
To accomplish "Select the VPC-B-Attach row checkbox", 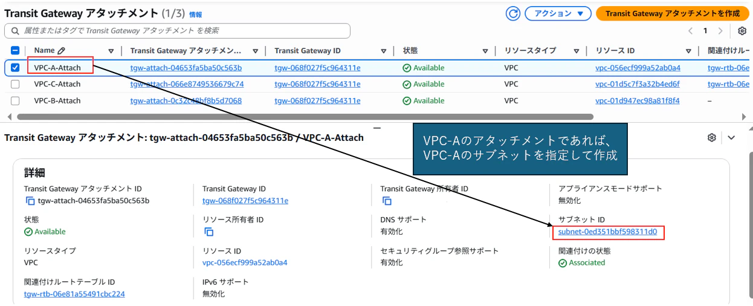I will click(15, 100).
